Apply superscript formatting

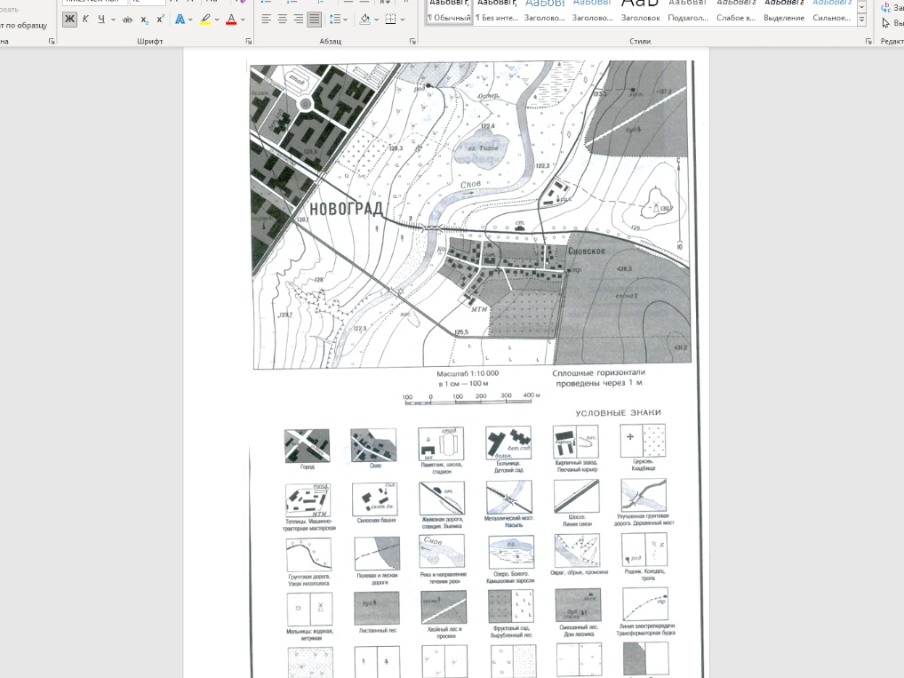point(160,19)
